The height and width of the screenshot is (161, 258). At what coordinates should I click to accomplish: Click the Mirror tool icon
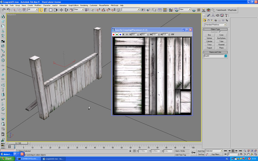pyautogui.click(x=143, y=10)
